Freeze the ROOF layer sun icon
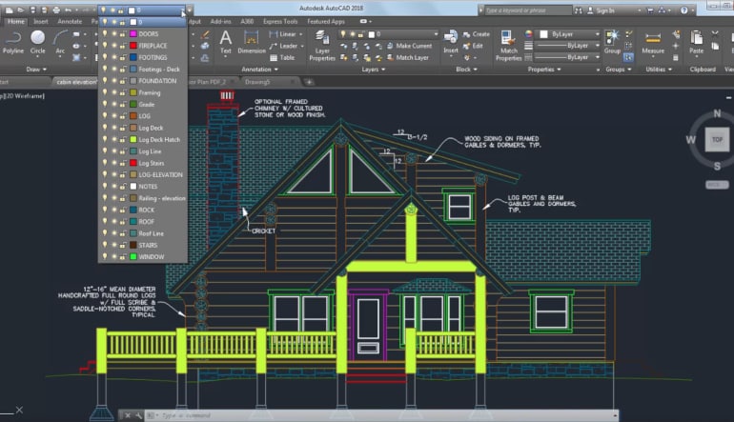 (113, 221)
